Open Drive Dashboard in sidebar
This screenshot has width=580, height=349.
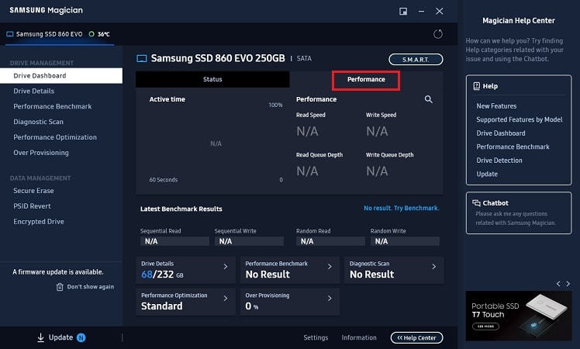pyautogui.click(x=61, y=75)
